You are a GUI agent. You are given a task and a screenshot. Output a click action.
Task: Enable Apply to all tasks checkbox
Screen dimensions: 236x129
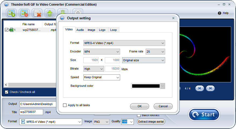pos(65,105)
